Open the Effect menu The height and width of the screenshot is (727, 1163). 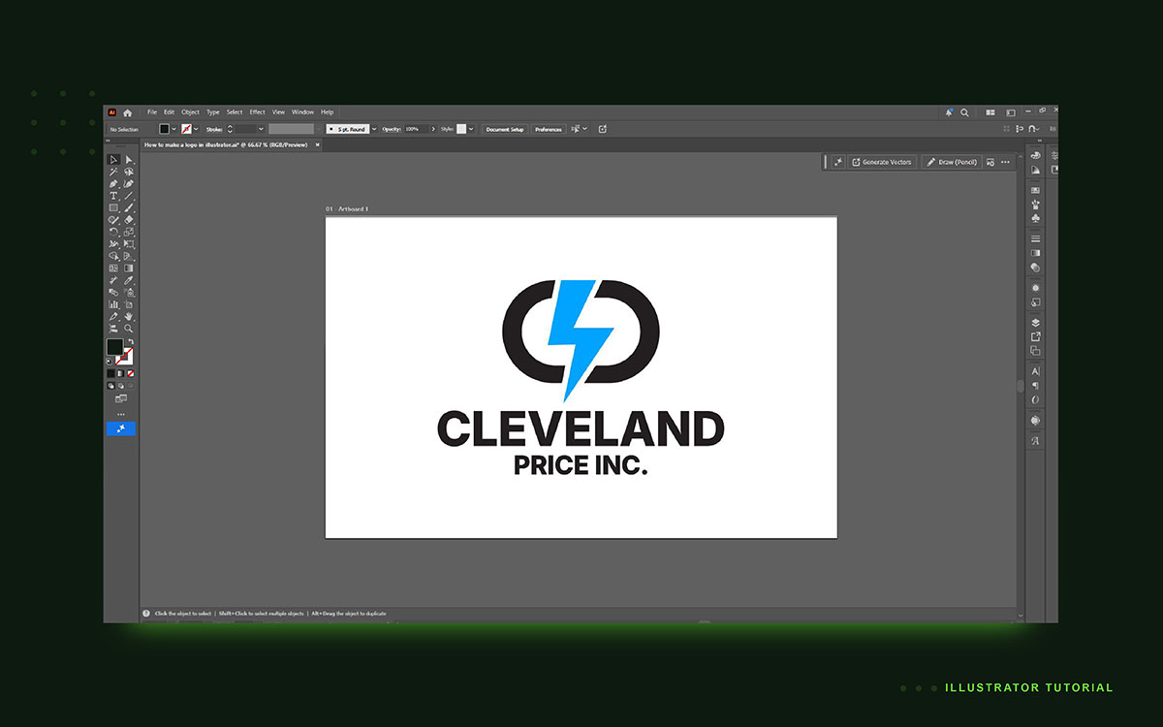[x=257, y=112]
